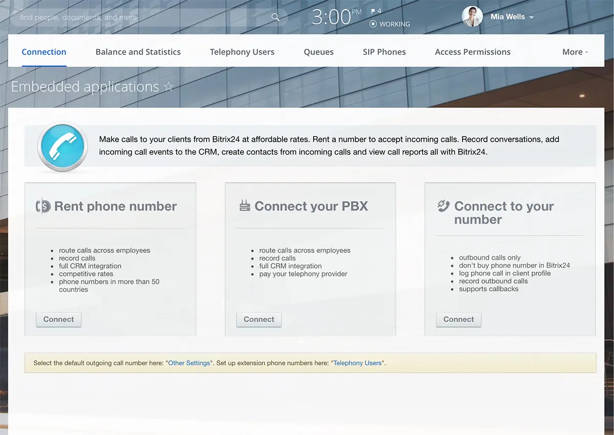
Task: Click the search magnifier icon
Action: point(275,17)
